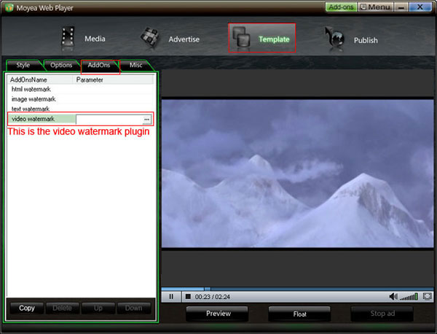Open the Media section film icon
Viewport: 437px width, 334px height.
point(68,38)
